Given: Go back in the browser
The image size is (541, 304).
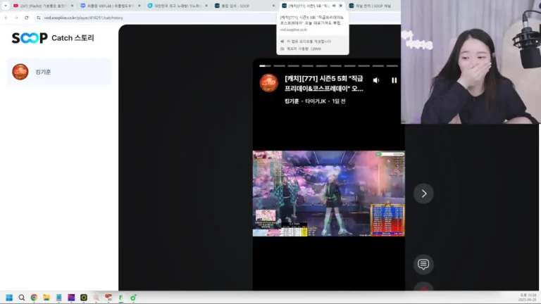Looking at the screenshot, I should 6,18.
